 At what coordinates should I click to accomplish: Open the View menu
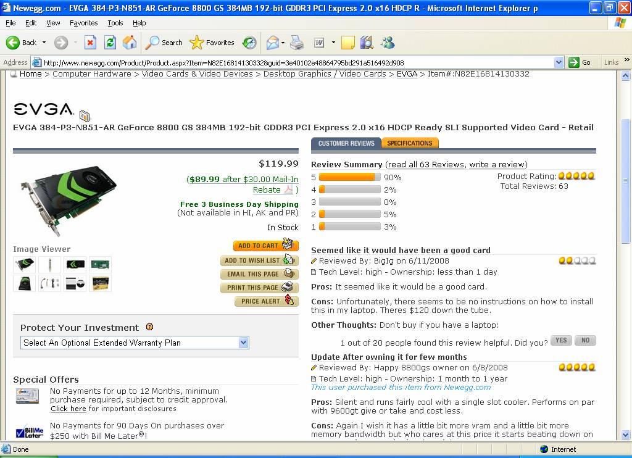coord(53,23)
